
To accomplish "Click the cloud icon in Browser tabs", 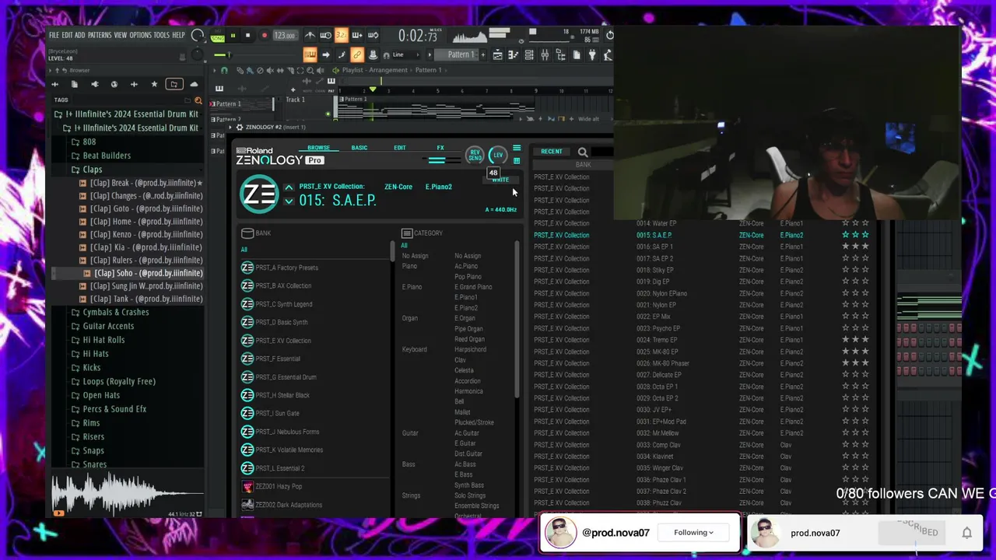I will [x=194, y=84].
